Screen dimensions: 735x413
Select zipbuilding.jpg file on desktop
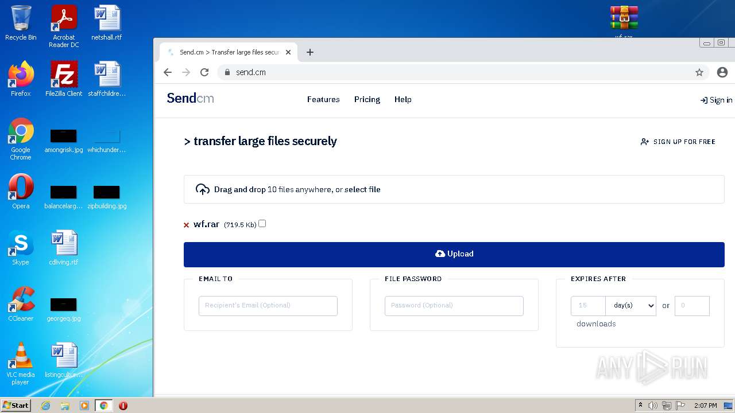(x=107, y=197)
